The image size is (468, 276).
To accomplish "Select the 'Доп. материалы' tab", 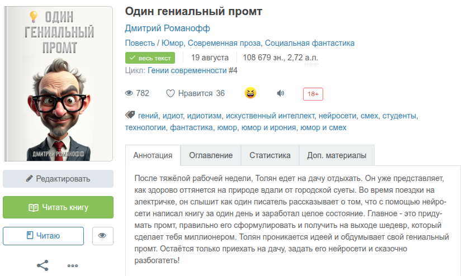I will point(337,155).
